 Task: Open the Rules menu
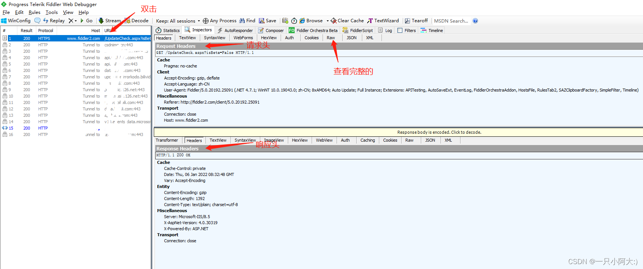click(x=34, y=12)
